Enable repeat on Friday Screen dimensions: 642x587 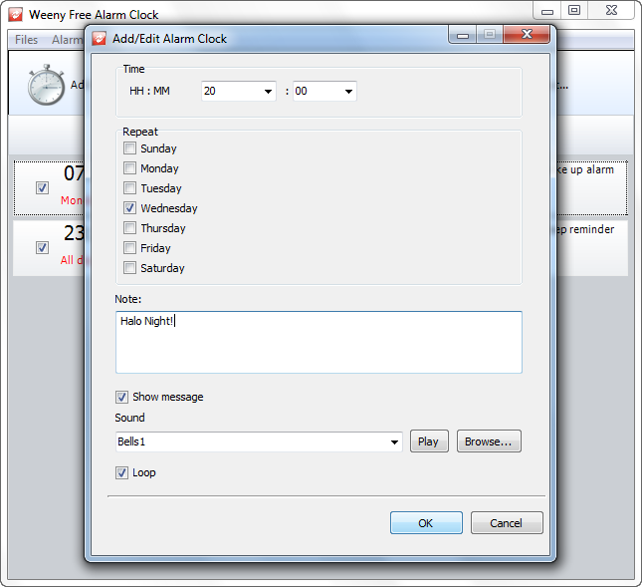[x=130, y=248]
